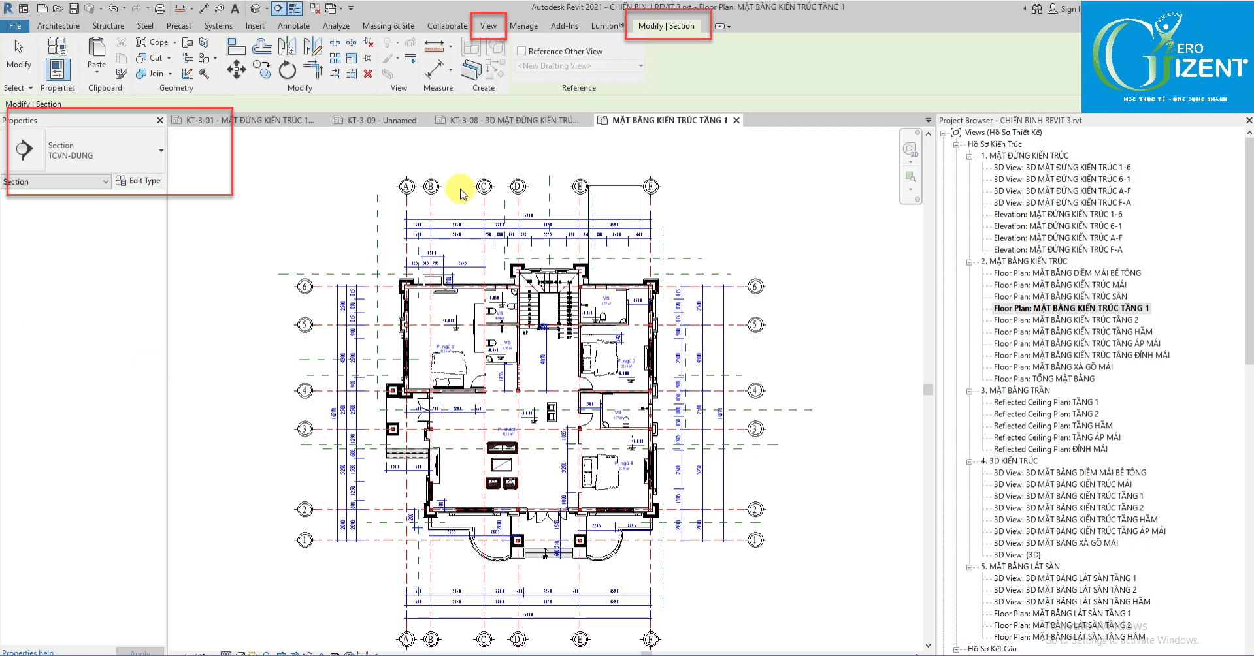Viewport: 1254px width, 656px height.
Task: Open the View ribbon tab
Action: pyautogui.click(x=488, y=26)
